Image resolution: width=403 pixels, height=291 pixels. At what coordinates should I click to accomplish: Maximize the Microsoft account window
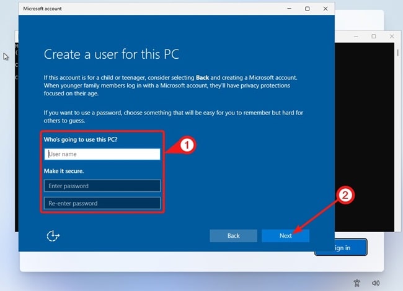tap(308, 9)
